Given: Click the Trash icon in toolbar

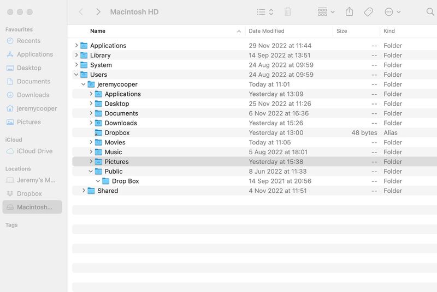Looking at the screenshot, I should (x=288, y=12).
